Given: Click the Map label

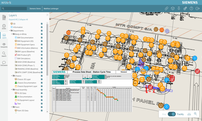Looking at the screenshot, I should click(164, 114).
